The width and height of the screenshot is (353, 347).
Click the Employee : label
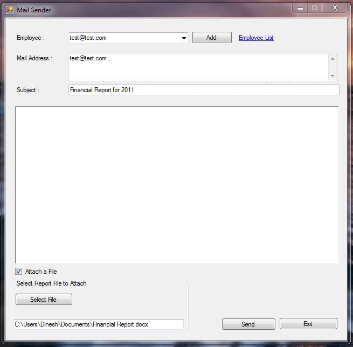click(x=31, y=38)
